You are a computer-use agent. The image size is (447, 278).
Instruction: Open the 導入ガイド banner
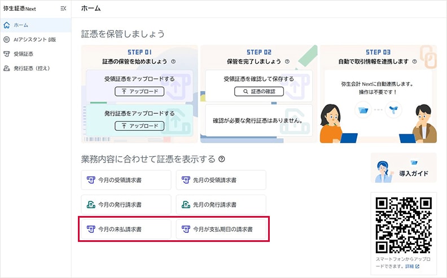pos(404,168)
